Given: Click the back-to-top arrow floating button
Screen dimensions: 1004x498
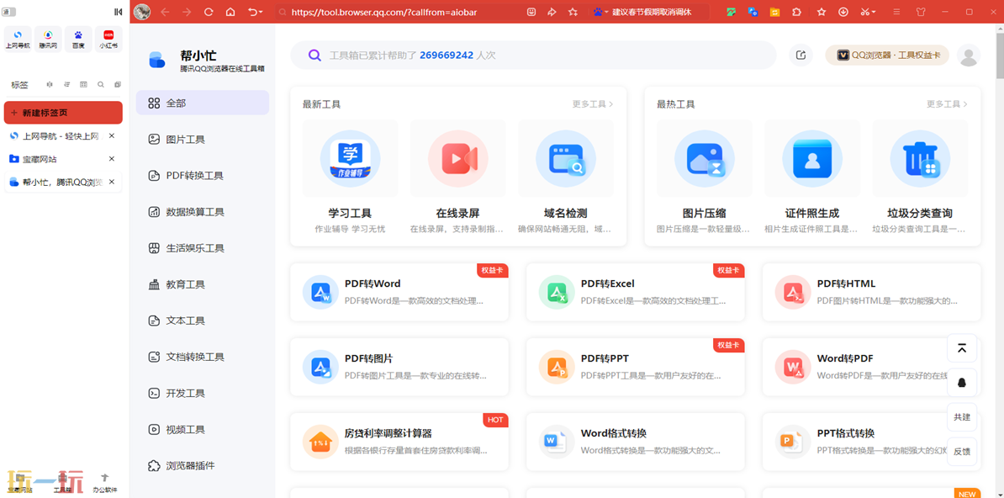Looking at the screenshot, I should (x=962, y=348).
